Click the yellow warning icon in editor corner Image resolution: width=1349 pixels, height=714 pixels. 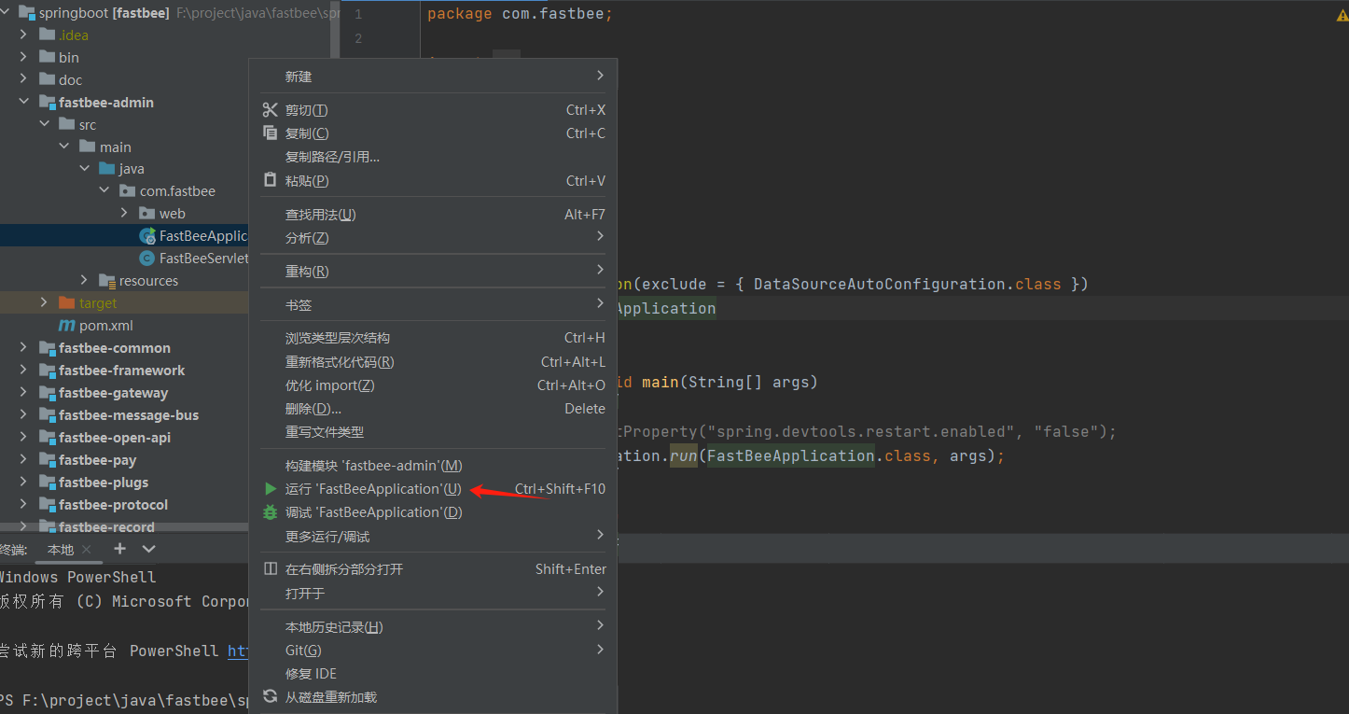click(x=1342, y=15)
